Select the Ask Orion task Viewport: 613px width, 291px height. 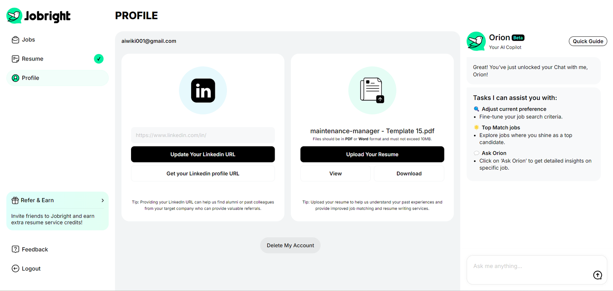click(x=494, y=153)
